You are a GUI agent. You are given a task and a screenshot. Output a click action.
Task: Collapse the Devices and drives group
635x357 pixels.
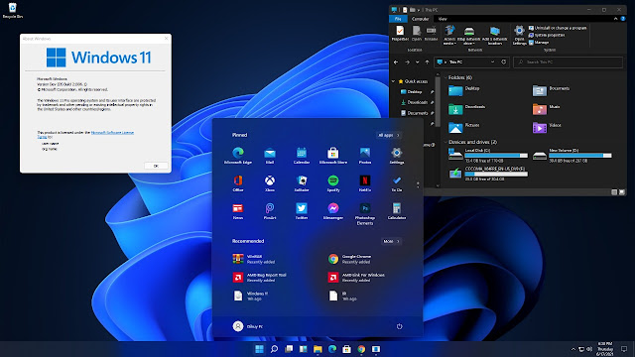coord(445,142)
